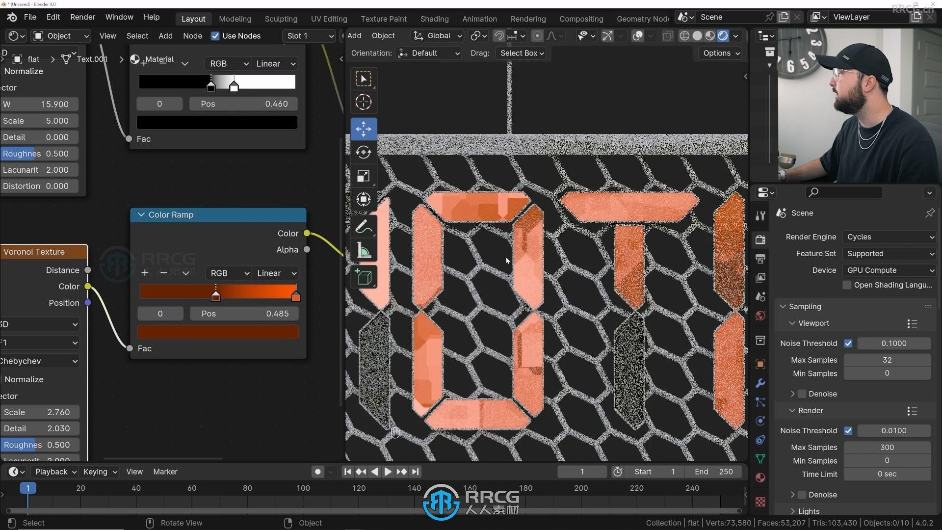This screenshot has width=942, height=530.
Task: Open the Device dropdown showing GPU Compute
Action: pyautogui.click(x=890, y=270)
